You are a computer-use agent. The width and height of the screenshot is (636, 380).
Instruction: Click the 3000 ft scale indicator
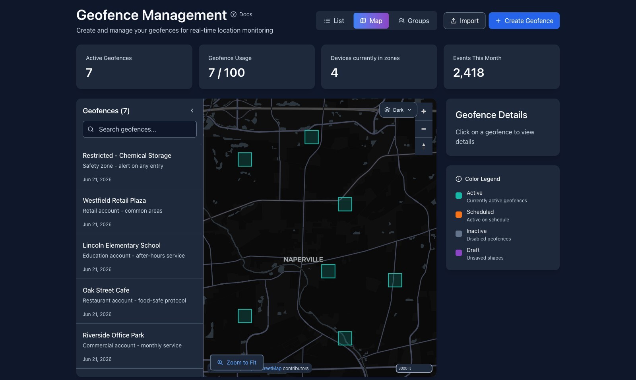pos(414,368)
